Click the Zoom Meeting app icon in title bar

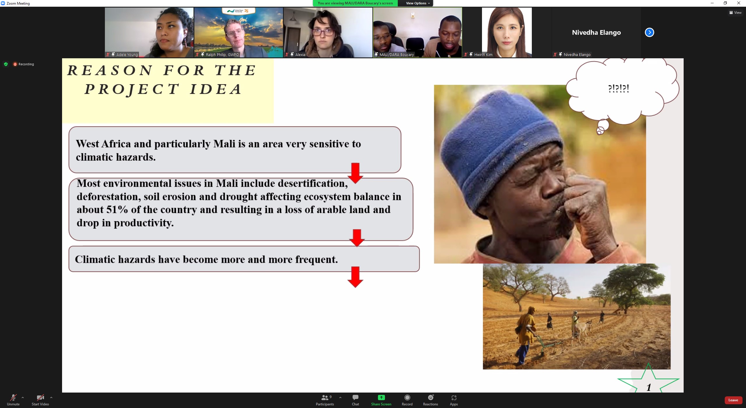click(3, 3)
